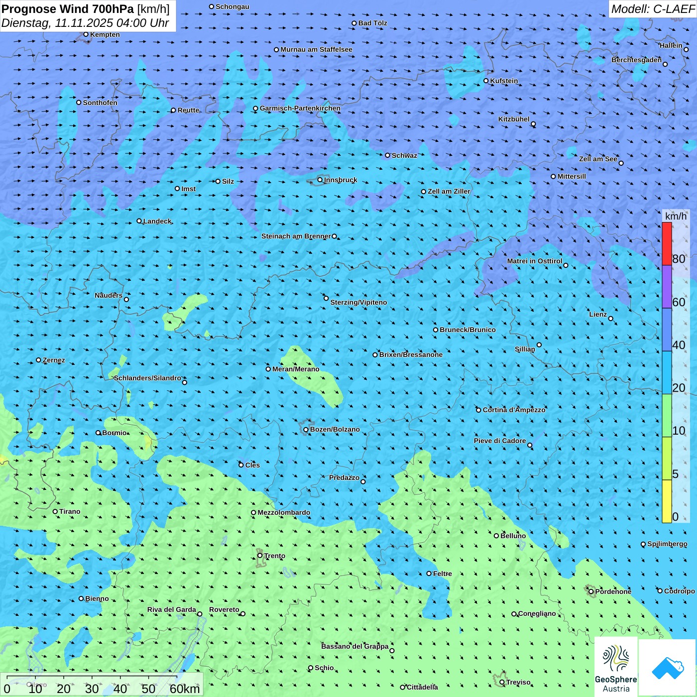697x697 pixels.
Task: Pick the dark blue 40–60 legend swatch
Action: click(x=667, y=330)
